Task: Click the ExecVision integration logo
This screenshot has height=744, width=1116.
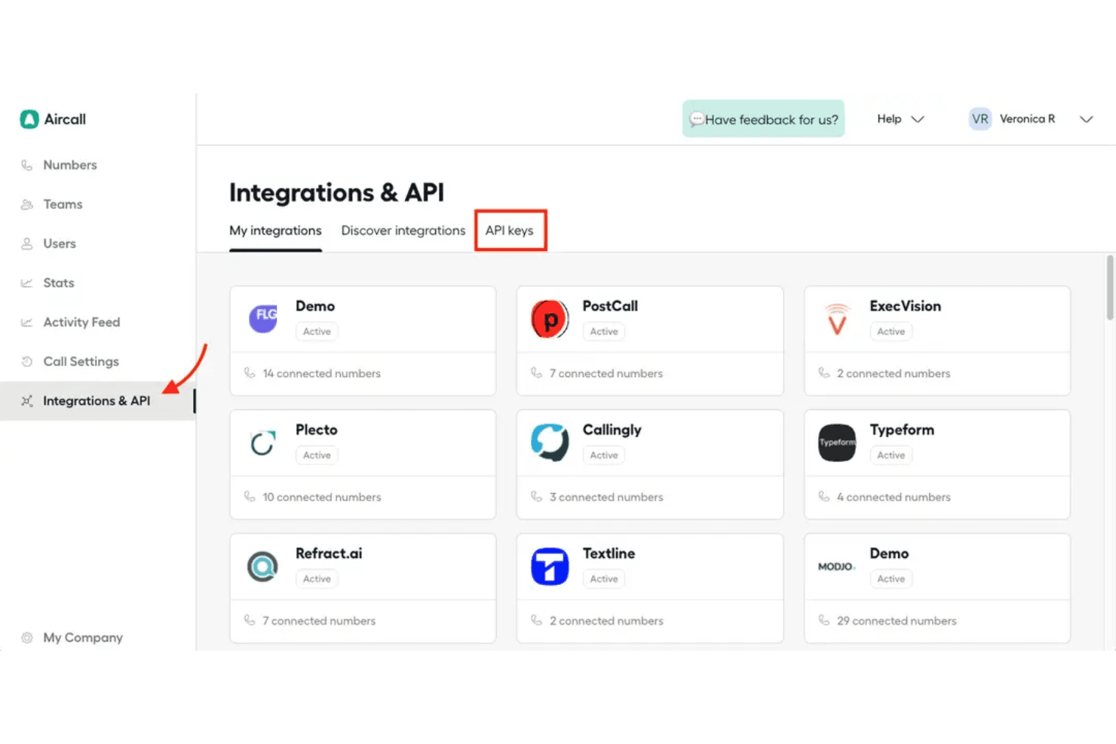Action: pos(837,319)
